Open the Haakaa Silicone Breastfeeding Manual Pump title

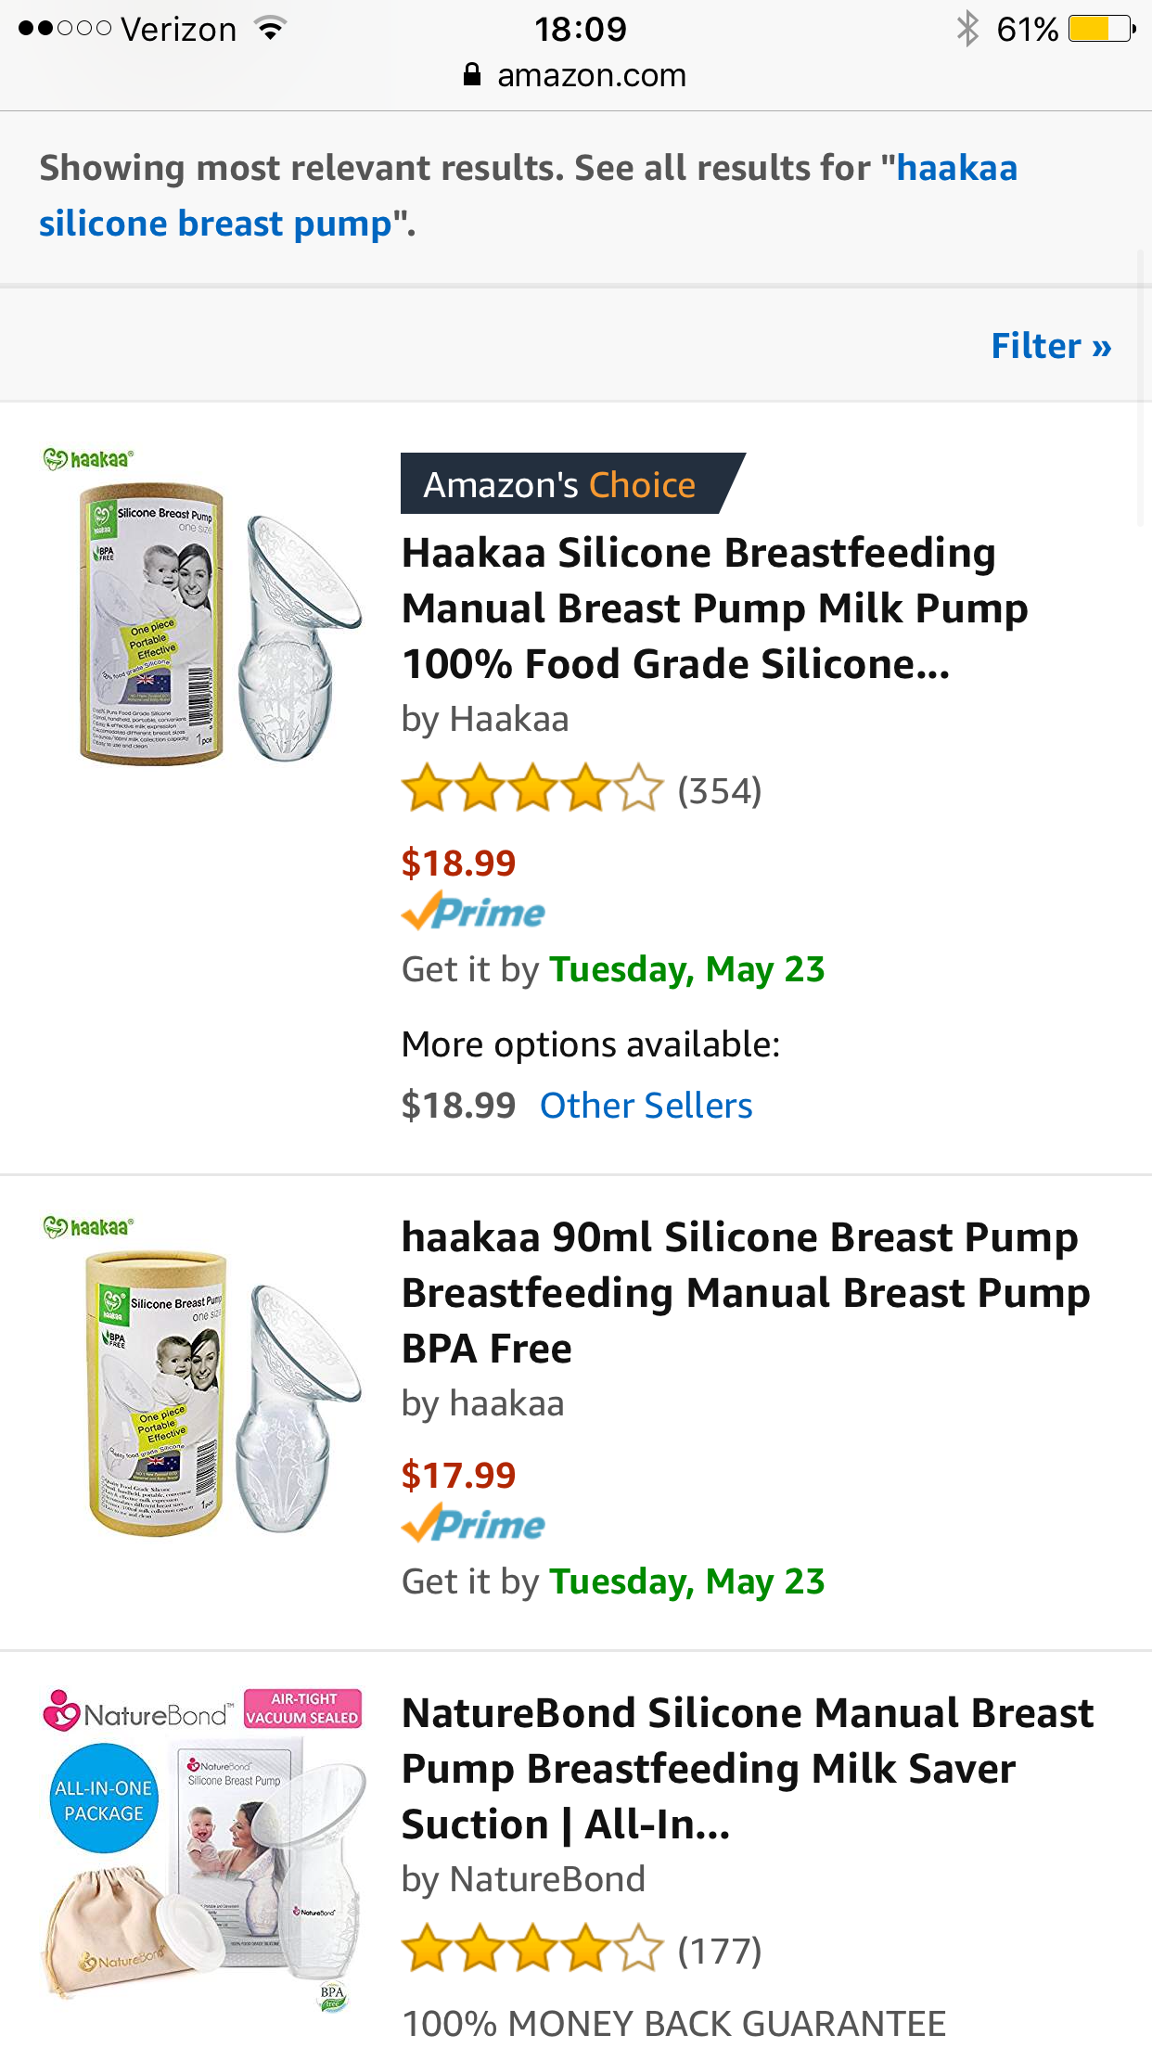click(x=715, y=608)
